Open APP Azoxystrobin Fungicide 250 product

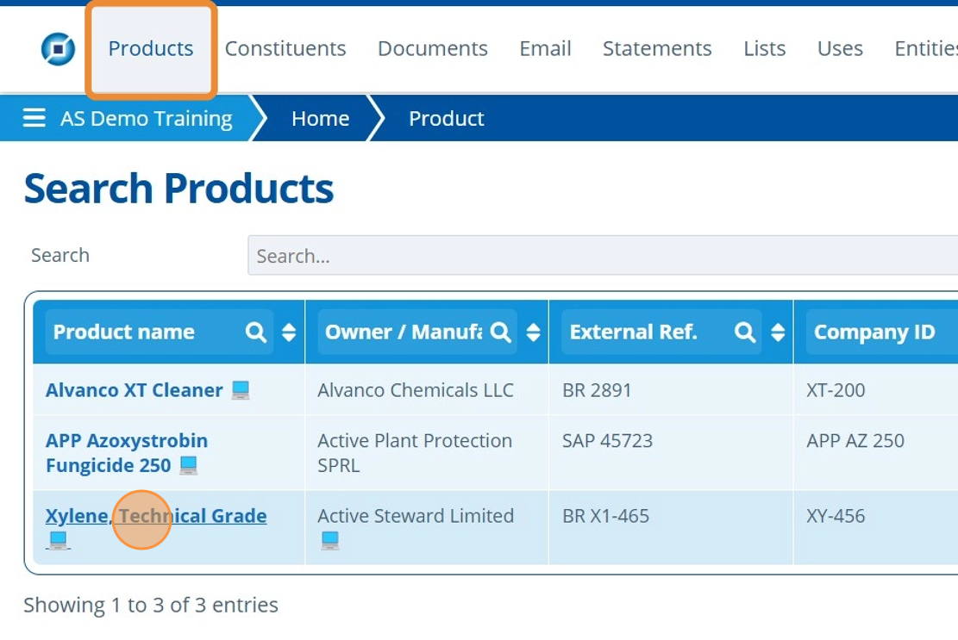tap(126, 441)
